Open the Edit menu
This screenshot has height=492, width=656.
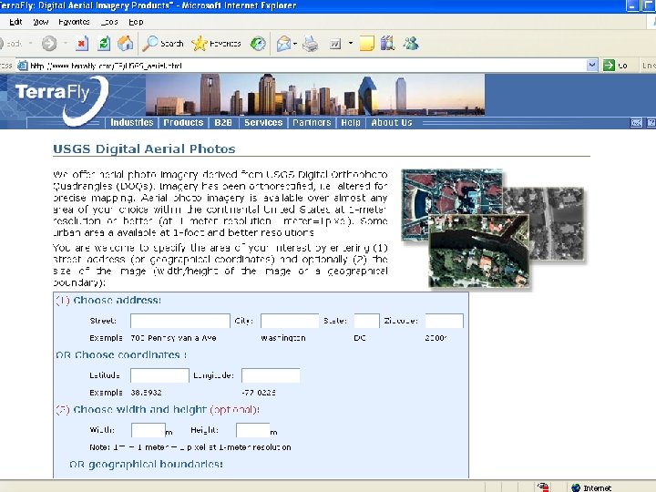pyautogui.click(x=15, y=22)
